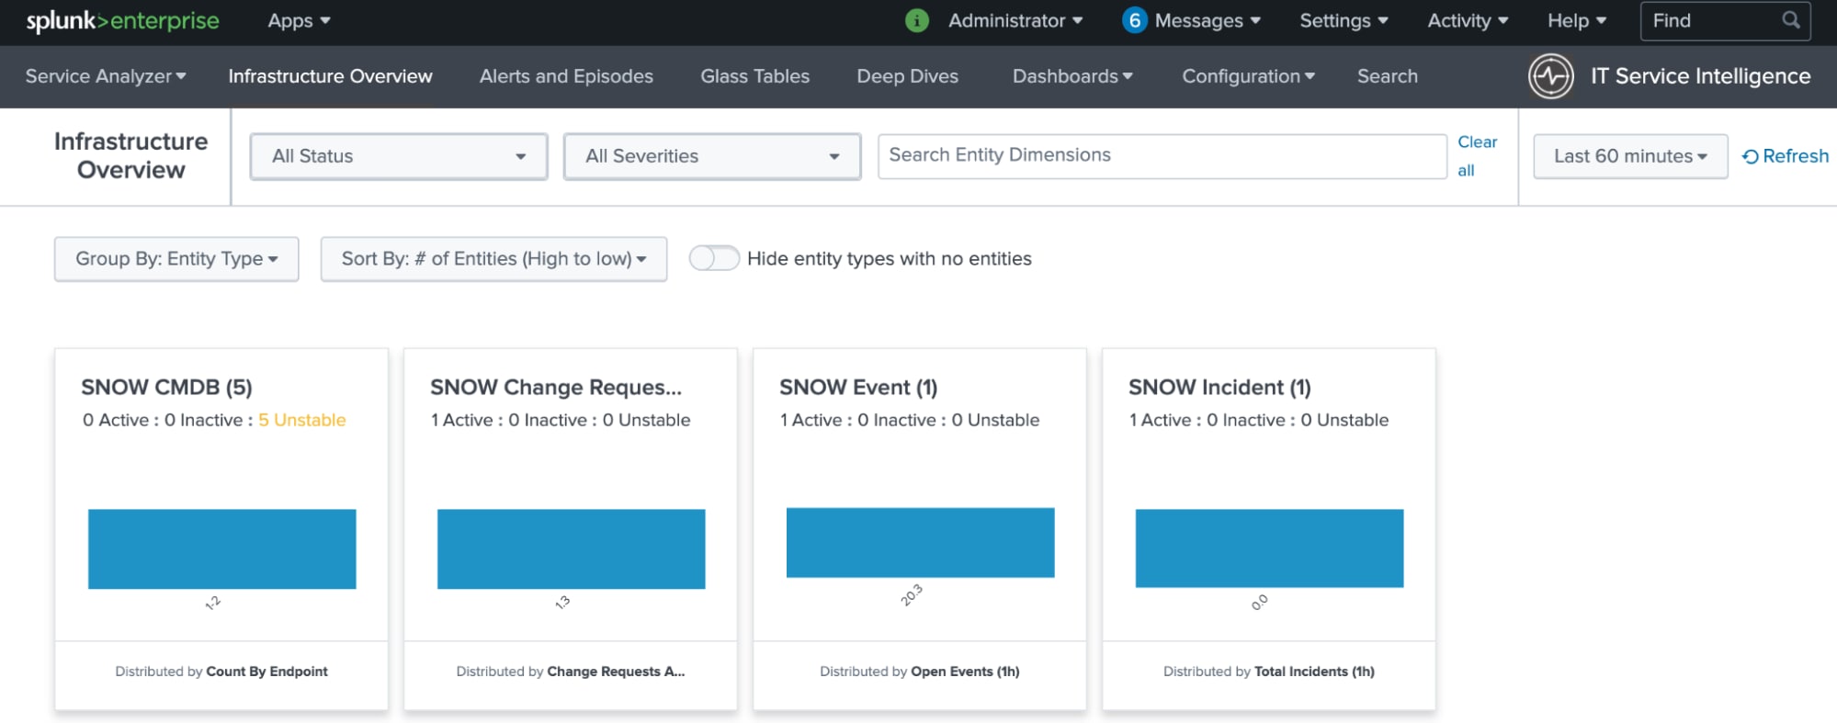The image size is (1837, 723).
Task: Expand the Configuration menu
Action: 1248,76
